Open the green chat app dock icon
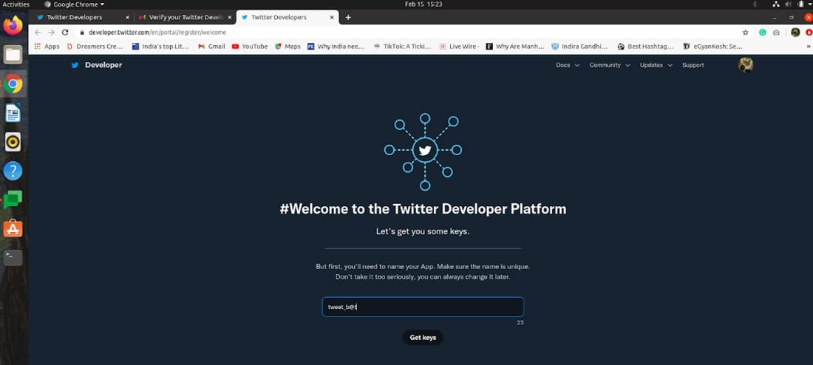The width and height of the screenshot is (813, 365). [13, 199]
